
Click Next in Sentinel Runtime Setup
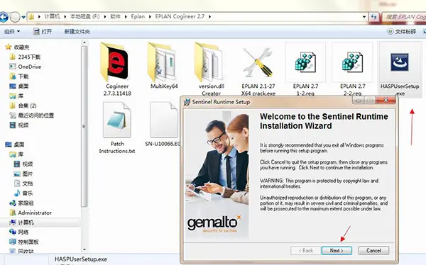click(337, 251)
